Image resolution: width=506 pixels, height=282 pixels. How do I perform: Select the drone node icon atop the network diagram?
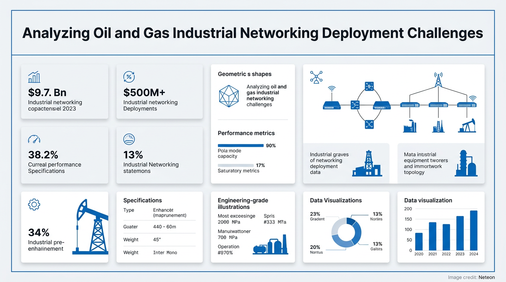[x=316, y=76]
